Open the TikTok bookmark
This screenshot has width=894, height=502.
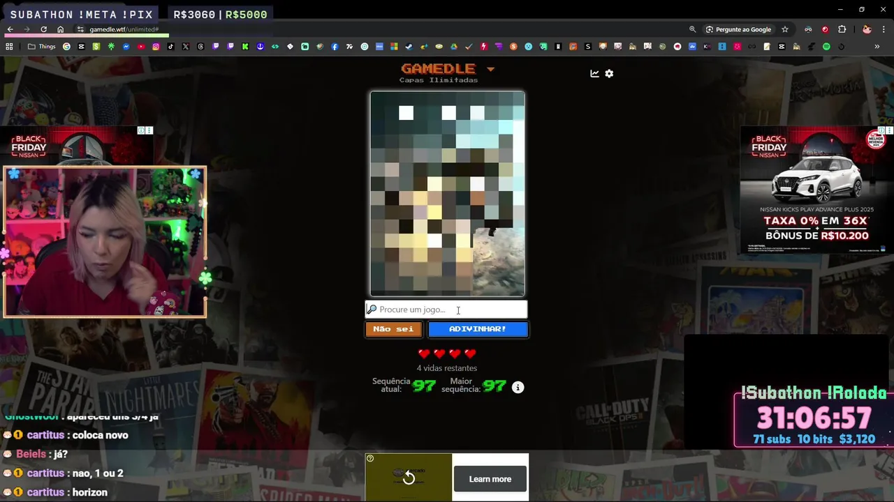point(170,47)
